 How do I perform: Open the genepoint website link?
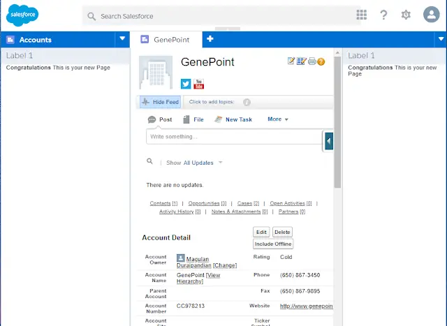[x=306, y=306]
